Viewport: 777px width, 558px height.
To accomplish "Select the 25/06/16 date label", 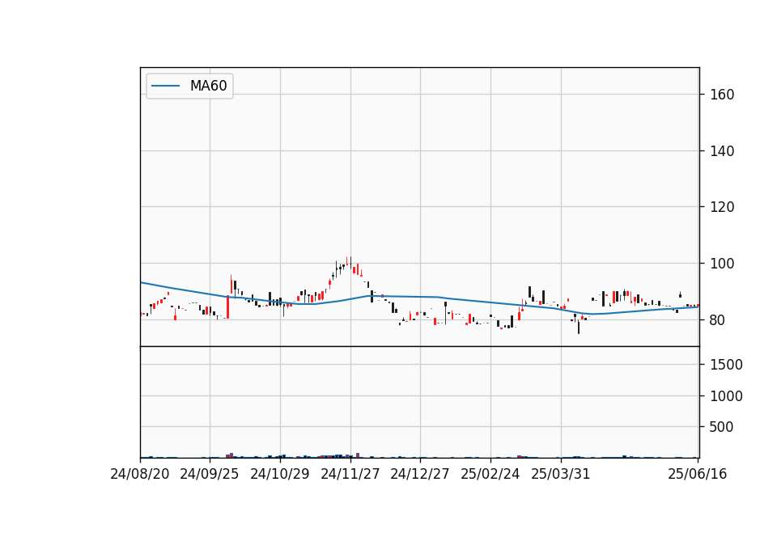I will tap(697, 474).
